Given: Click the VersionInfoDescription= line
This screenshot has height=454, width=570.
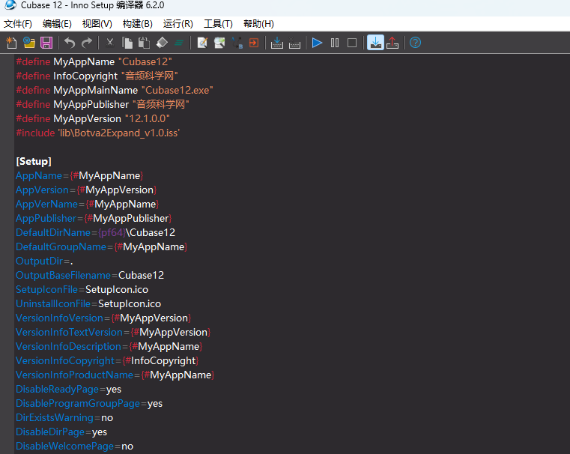Looking at the screenshot, I should coord(109,346).
